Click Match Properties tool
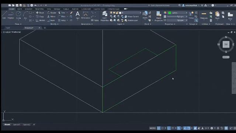 coord(159,16)
